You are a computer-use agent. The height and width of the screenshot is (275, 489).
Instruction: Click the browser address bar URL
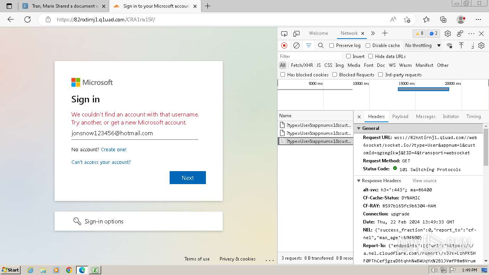106,19
